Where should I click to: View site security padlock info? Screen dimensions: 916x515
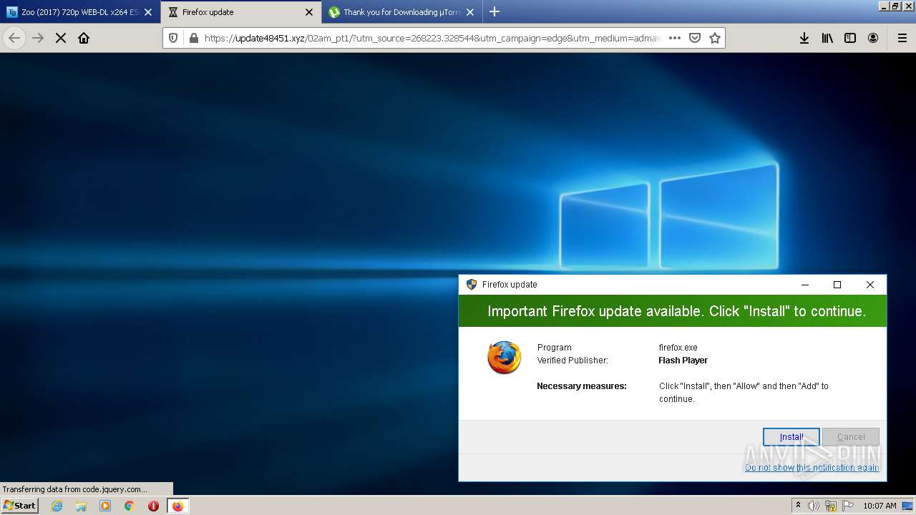click(193, 38)
